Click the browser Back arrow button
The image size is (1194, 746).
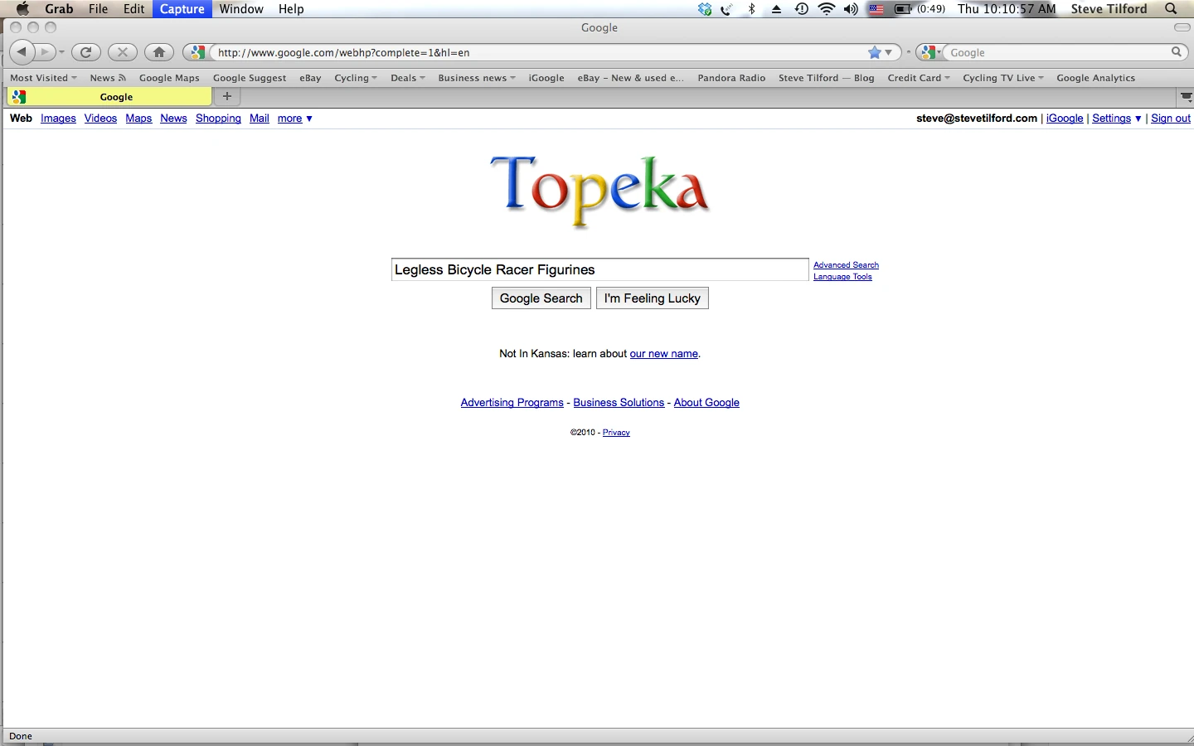22,52
